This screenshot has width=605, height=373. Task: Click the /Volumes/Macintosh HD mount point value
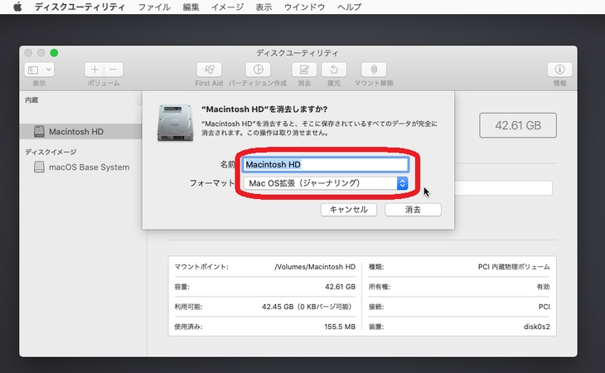coord(315,267)
